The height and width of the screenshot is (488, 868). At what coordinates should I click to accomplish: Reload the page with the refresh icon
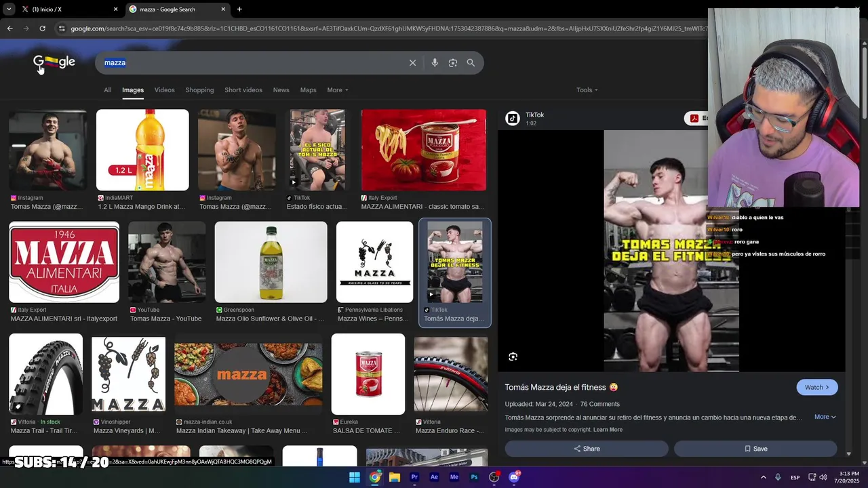coord(42,28)
